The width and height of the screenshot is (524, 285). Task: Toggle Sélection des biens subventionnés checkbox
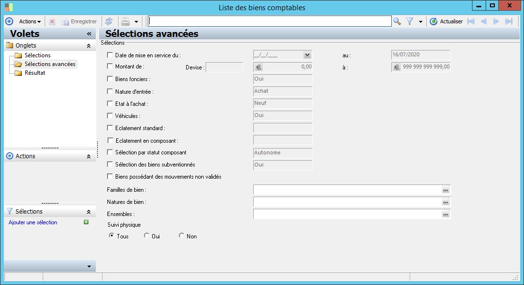(x=110, y=164)
